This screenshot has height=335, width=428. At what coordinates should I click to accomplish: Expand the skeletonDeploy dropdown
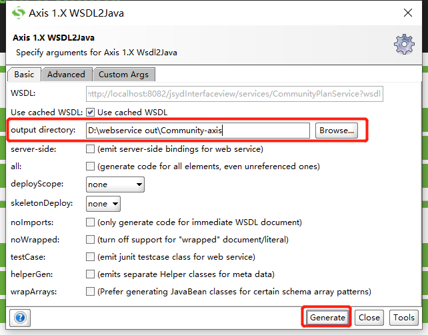[x=103, y=204]
